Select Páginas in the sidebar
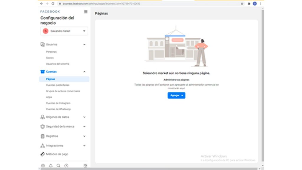Image resolution: width=302 pixels, height=170 pixels. 64,79
